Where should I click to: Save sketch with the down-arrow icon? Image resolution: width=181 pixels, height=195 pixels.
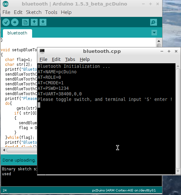click(x=43, y=22)
